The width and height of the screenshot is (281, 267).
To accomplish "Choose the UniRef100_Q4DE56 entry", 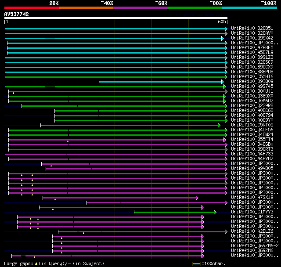I will click(x=252, y=130).
